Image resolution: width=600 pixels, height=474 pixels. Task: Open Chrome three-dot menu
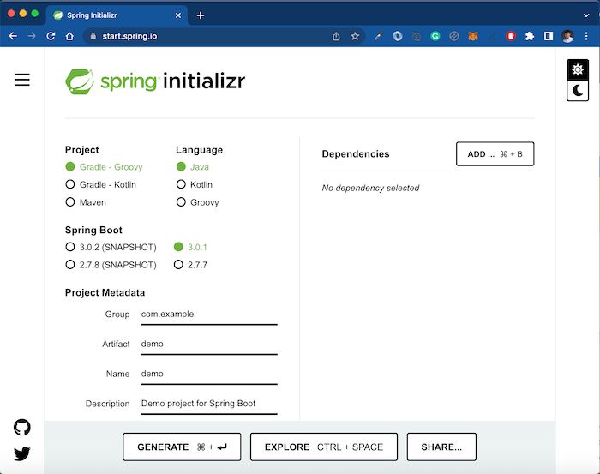586,36
